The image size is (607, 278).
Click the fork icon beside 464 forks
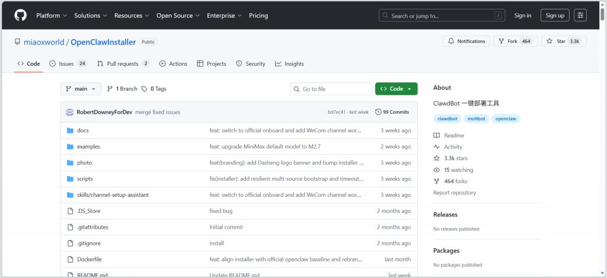click(x=437, y=181)
